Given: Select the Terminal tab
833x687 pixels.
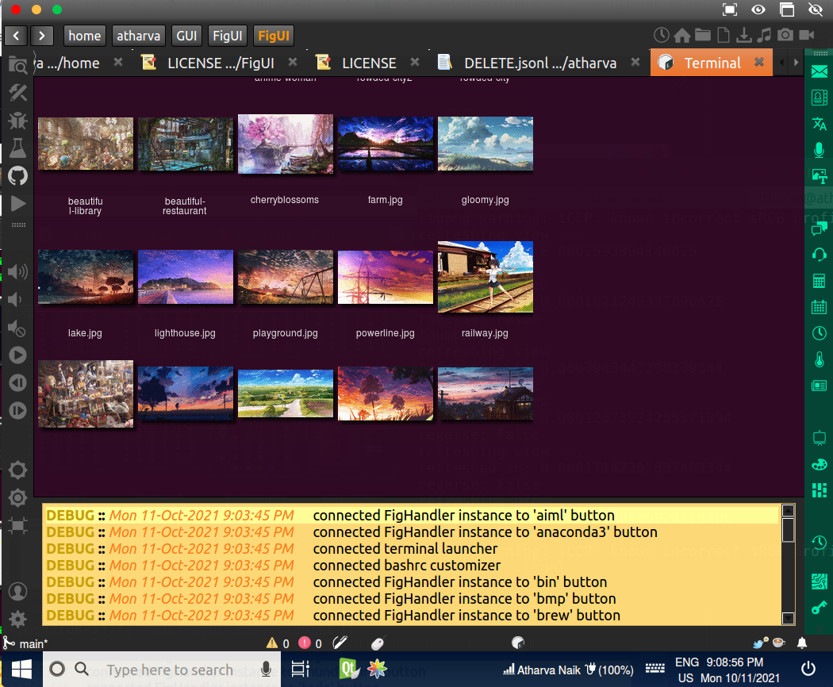Looking at the screenshot, I should 712,63.
